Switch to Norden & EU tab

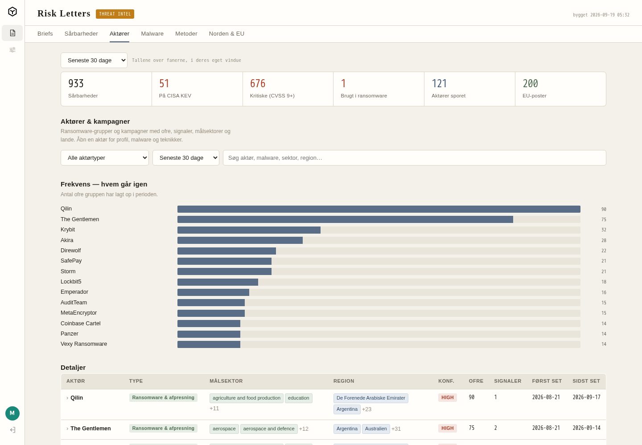point(226,34)
